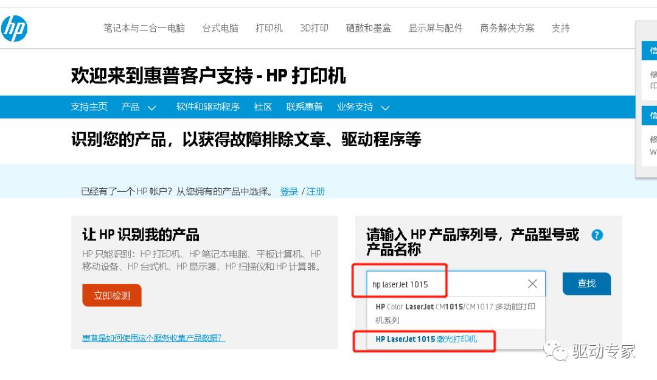
Task: Go to 支持主页 tab
Action: coord(89,107)
